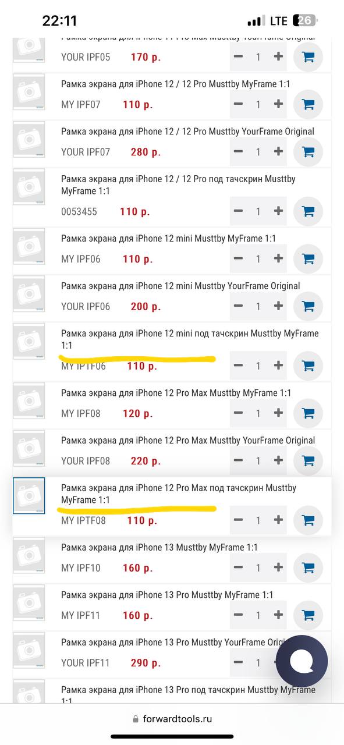
Task: Add YOUR IPF08 frame to cart
Action: 308,461
